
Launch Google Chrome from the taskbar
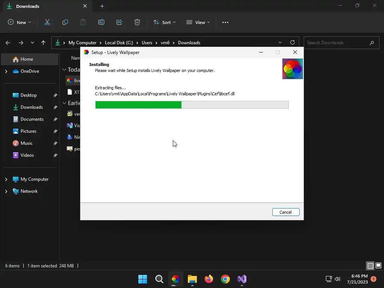pos(225,279)
